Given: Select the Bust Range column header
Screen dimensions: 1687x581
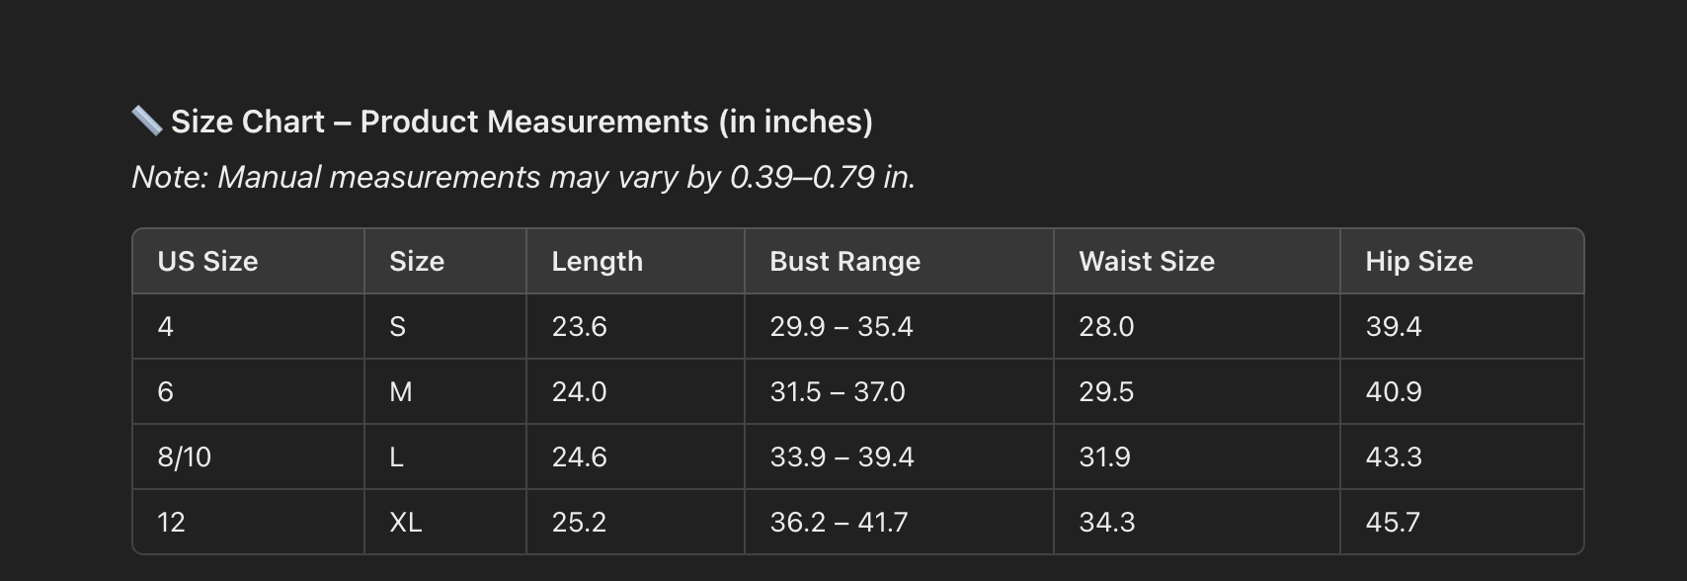Looking at the screenshot, I should tap(899, 261).
